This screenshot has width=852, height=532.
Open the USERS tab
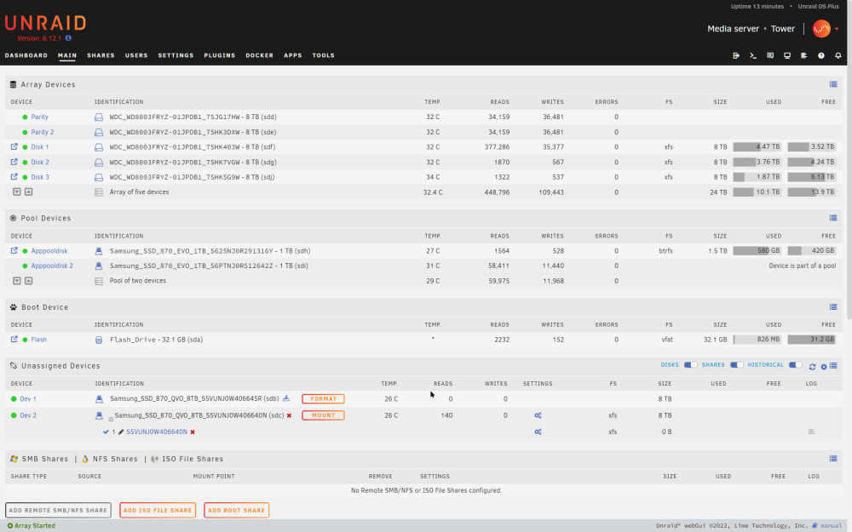pos(136,55)
